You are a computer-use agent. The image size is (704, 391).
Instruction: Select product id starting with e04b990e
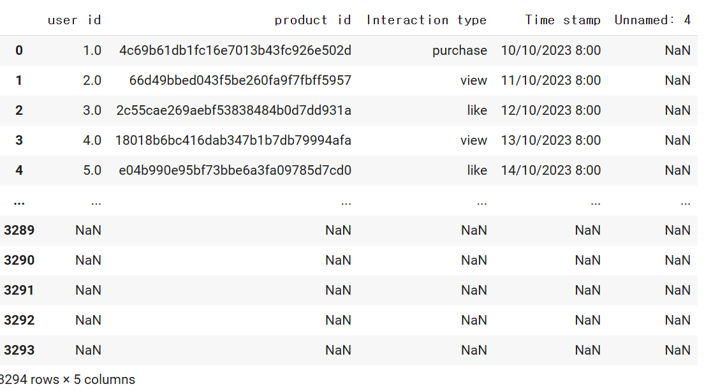235,170
